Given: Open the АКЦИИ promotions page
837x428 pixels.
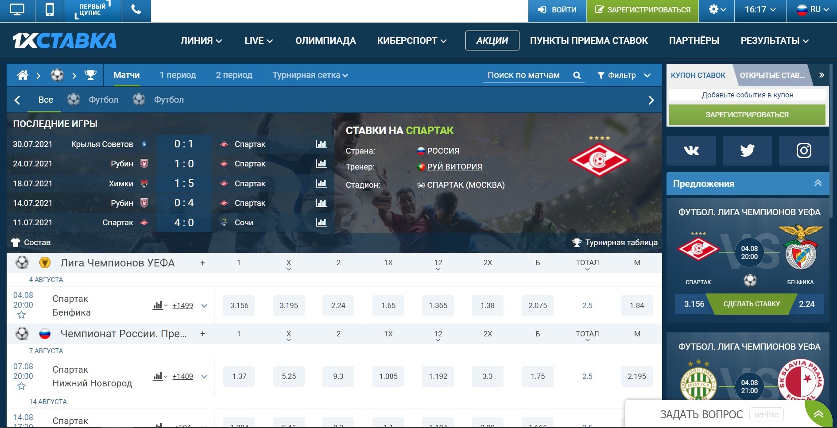Looking at the screenshot, I should click(492, 41).
